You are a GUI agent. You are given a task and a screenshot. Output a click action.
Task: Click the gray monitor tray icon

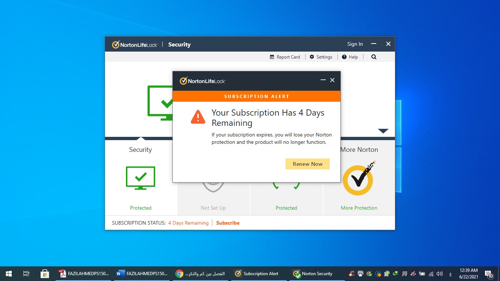[x=404, y=274]
